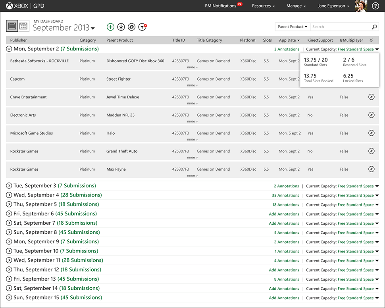The width and height of the screenshot is (385, 308).
Task: Sort by Publisher column header
Action: coord(18,40)
